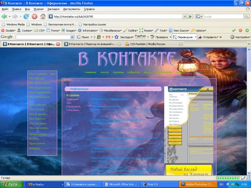This screenshot has width=251, height=188.
Task: Open Мои Группы in the sidebar
Action: pyautogui.click(x=37, y=110)
